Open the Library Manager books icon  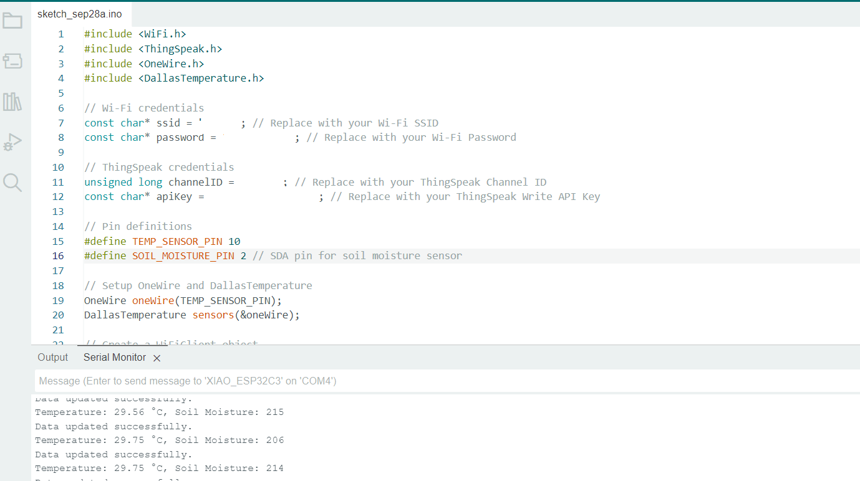[x=12, y=102]
